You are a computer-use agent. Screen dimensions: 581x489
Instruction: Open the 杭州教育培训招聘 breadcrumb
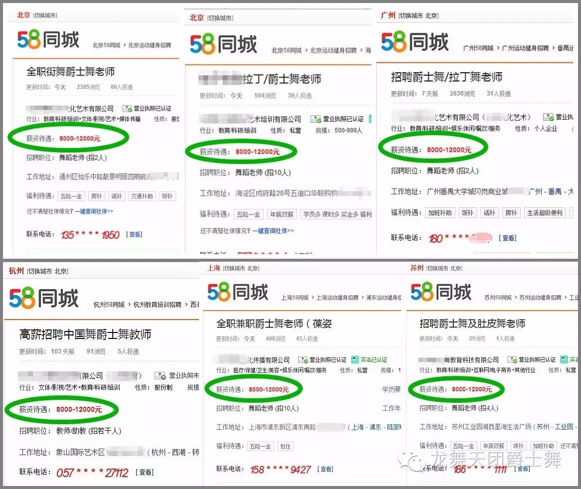tap(158, 305)
